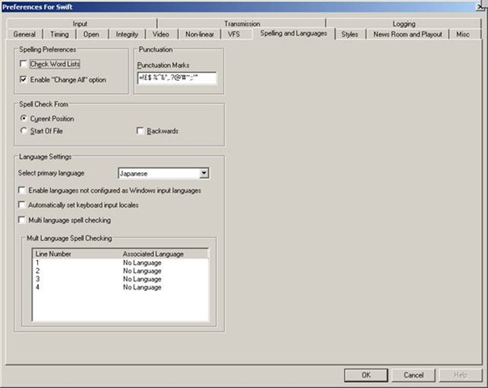Choose Start Of File radio button

tap(23, 131)
